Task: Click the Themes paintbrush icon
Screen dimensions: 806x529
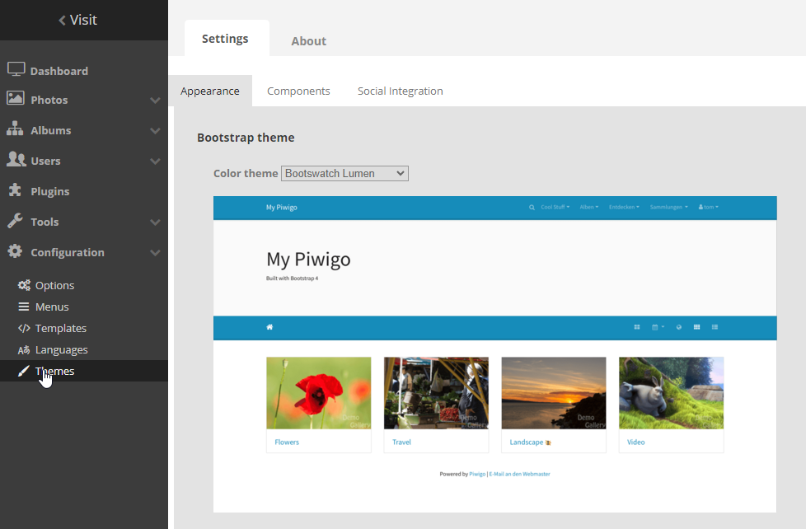Action: (x=24, y=371)
